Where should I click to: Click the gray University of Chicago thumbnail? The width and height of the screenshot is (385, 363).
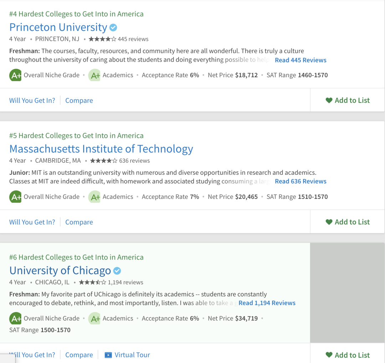(347, 293)
